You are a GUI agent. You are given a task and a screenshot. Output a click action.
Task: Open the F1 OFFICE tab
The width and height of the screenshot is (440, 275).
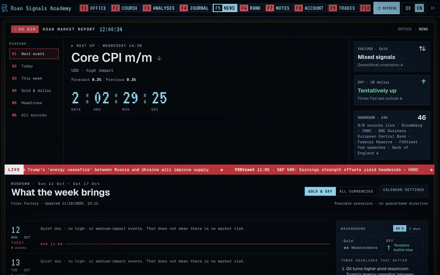pos(94,8)
